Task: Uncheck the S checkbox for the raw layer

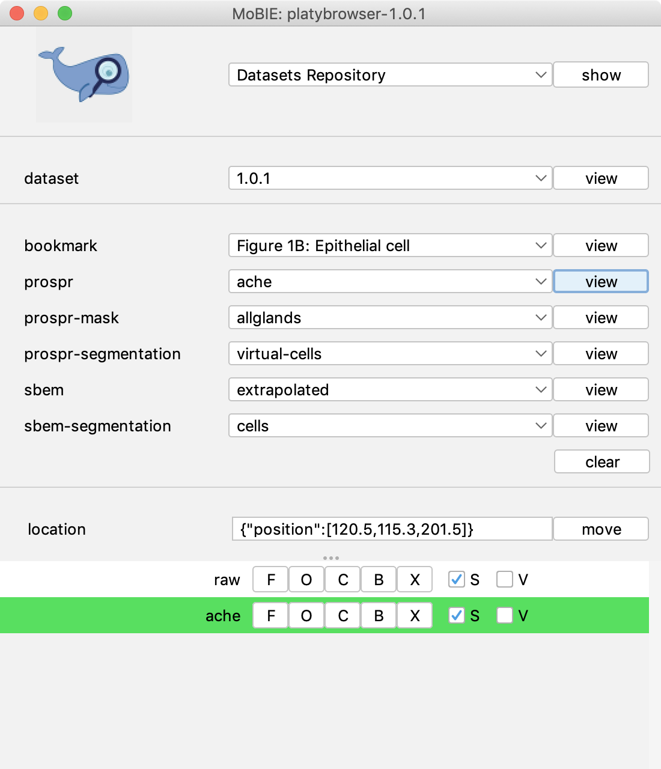Action: [x=456, y=579]
